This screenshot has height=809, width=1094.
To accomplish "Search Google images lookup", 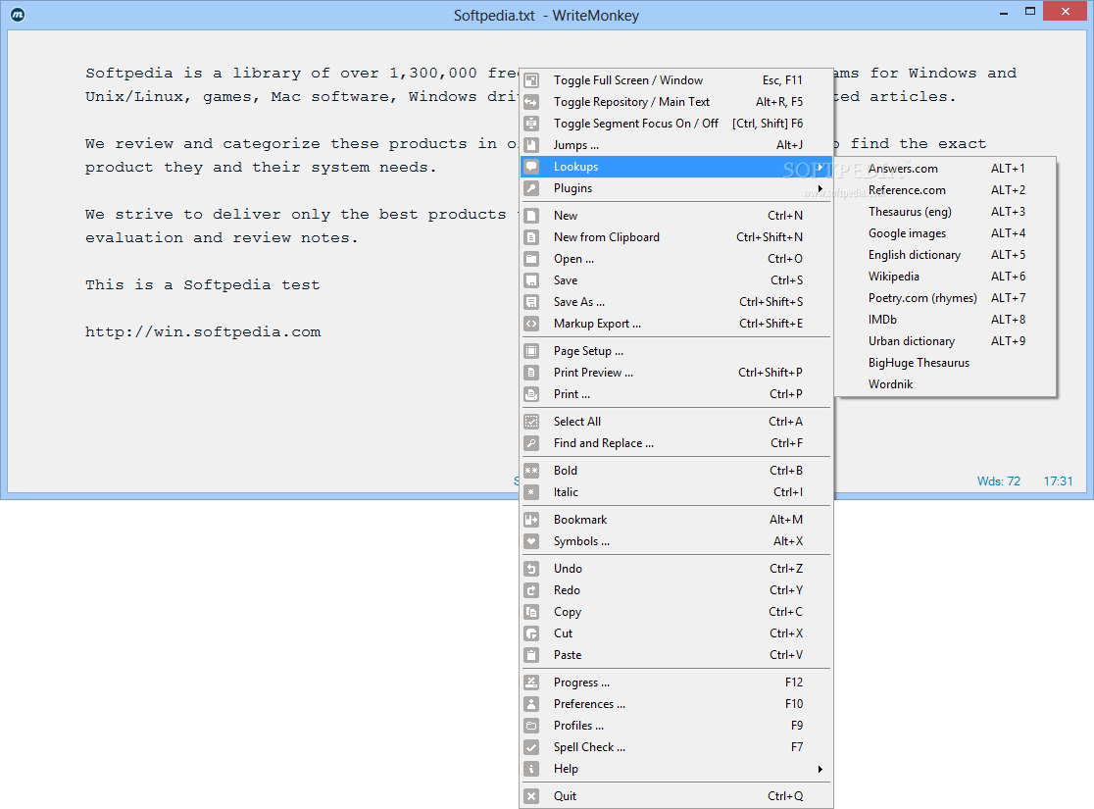I will tap(945, 233).
